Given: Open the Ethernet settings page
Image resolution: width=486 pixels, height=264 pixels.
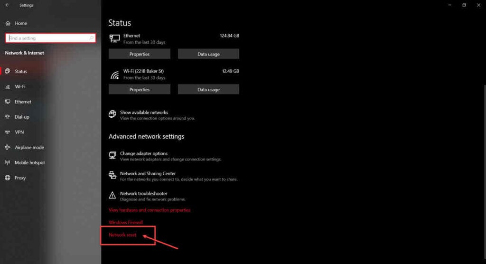Looking at the screenshot, I should 23,102.
